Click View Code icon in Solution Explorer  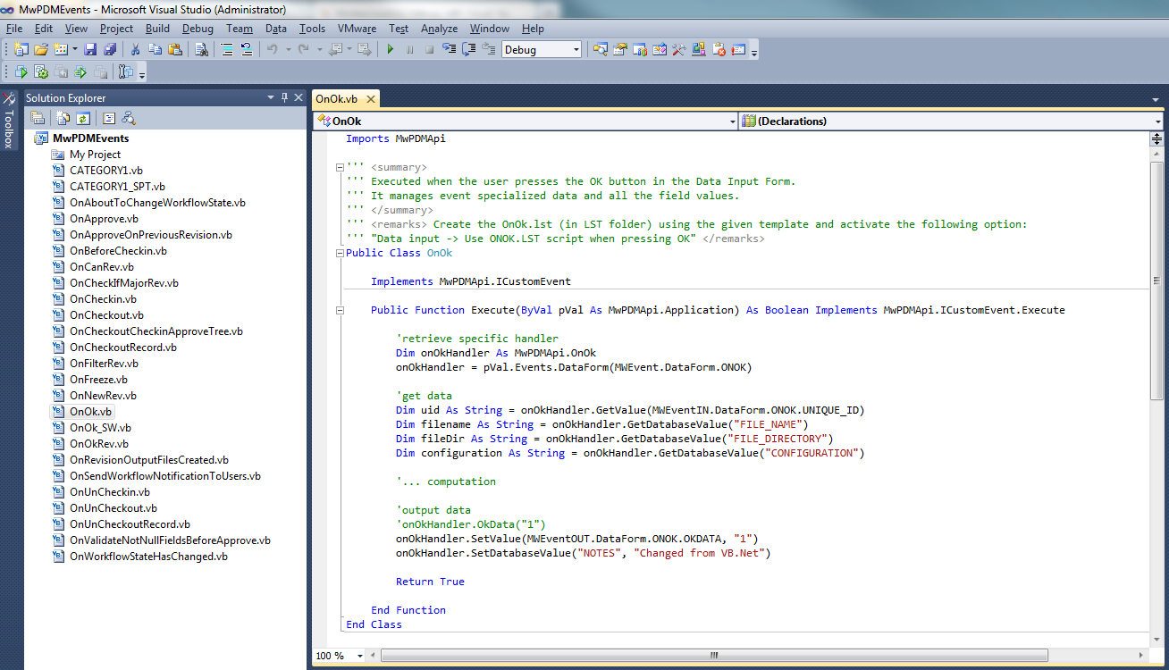tap(109, 118)
